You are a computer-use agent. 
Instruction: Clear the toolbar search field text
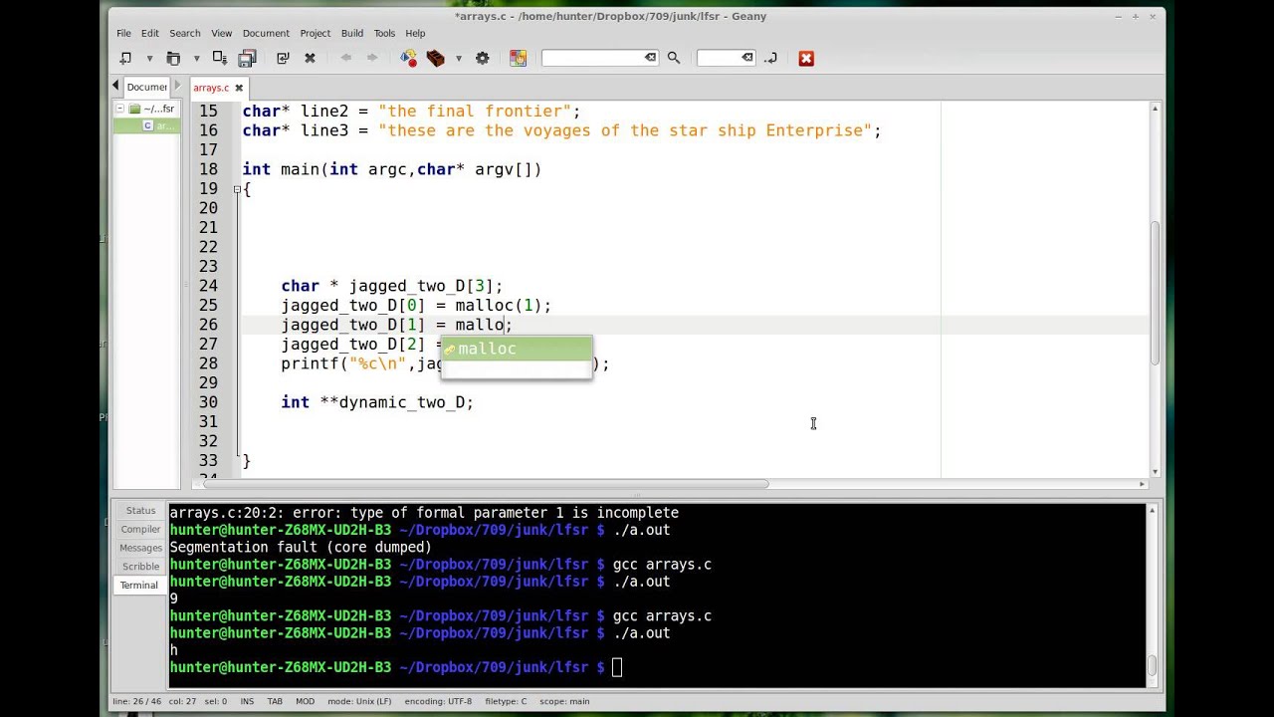(650, 58)
